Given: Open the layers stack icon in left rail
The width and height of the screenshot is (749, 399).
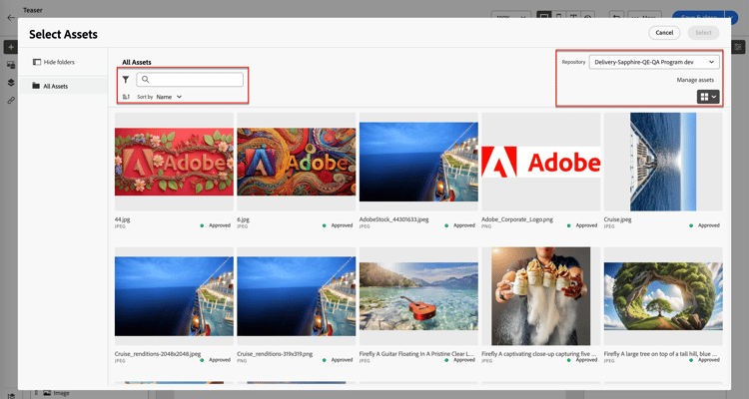Looking at the screenshot, I should [11, 83].
